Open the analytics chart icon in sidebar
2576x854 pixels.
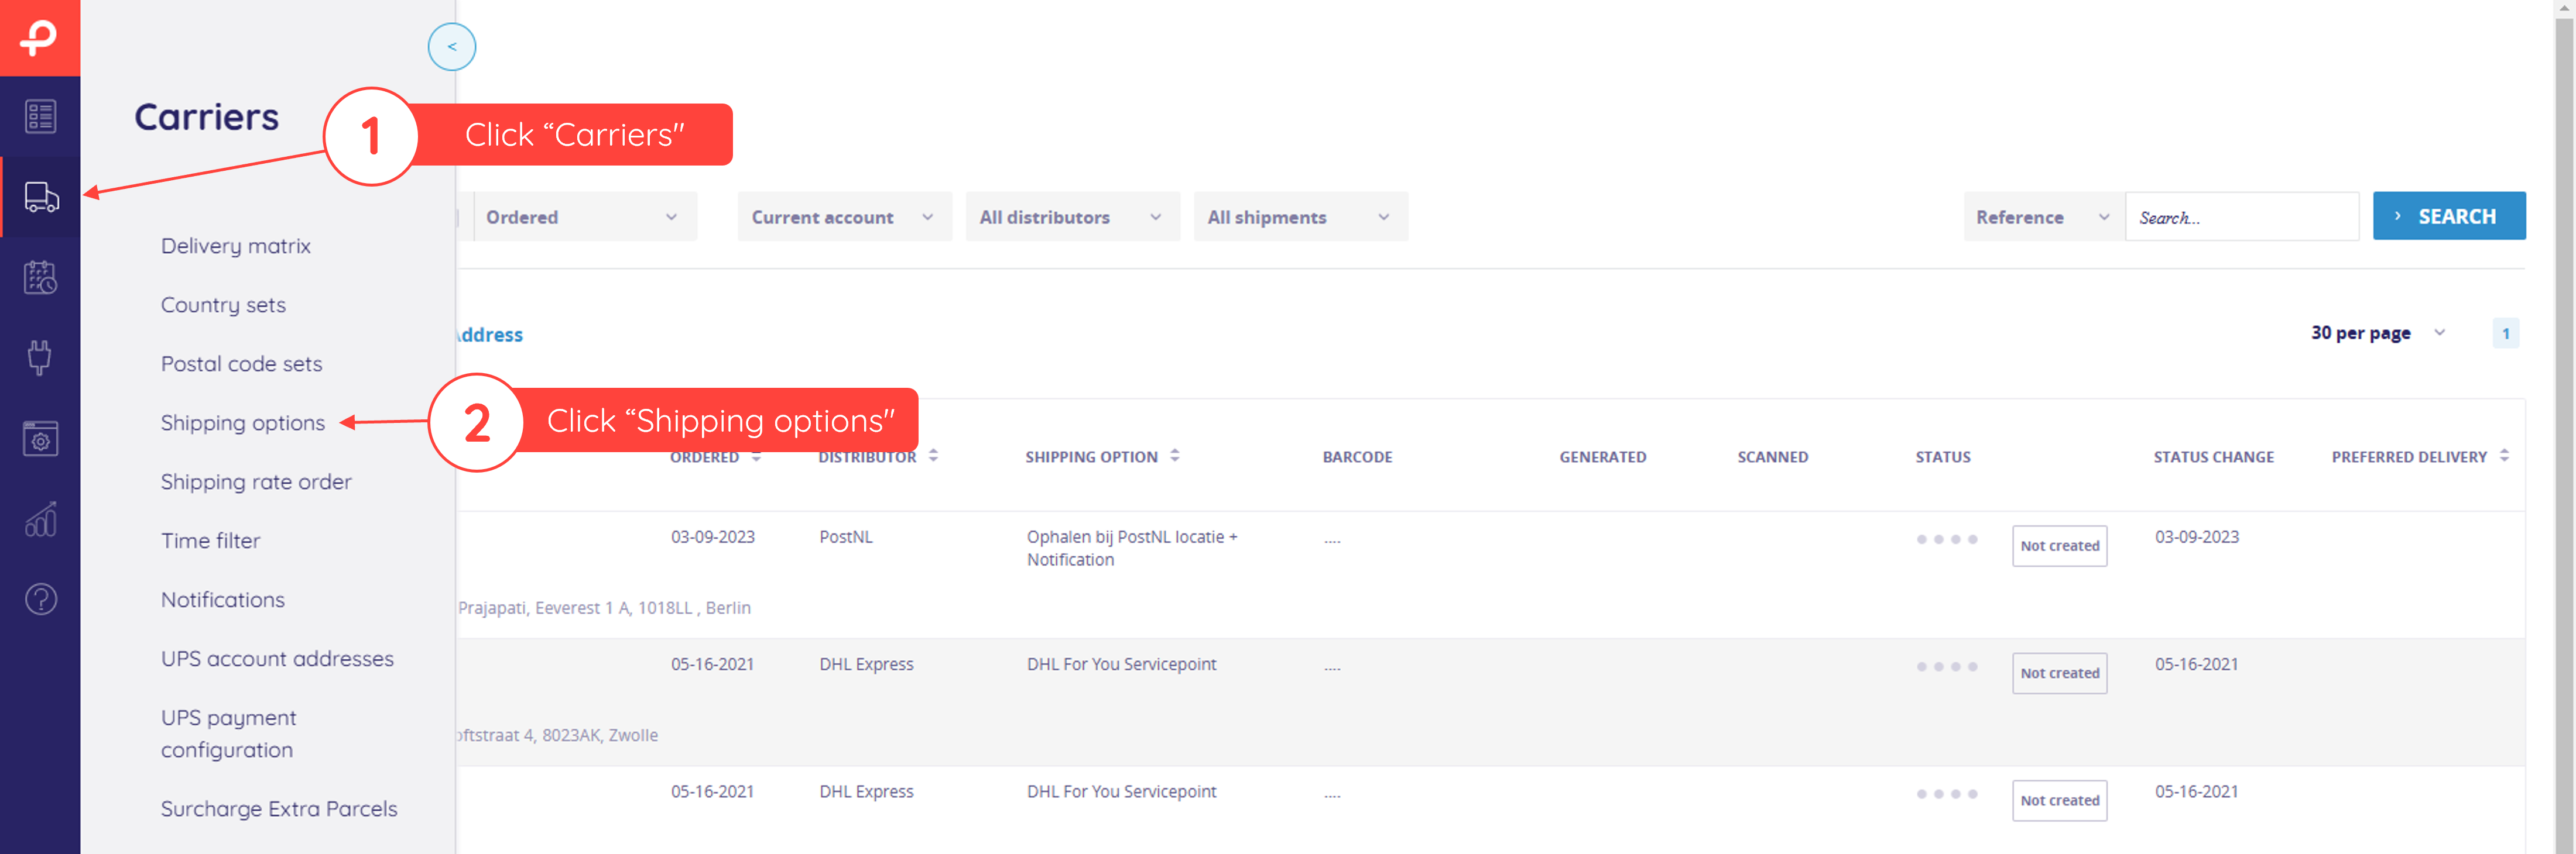(x=40, y=518)
